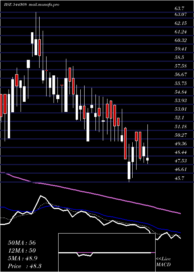Select the 63.7 price axis label

coord(180,8)
